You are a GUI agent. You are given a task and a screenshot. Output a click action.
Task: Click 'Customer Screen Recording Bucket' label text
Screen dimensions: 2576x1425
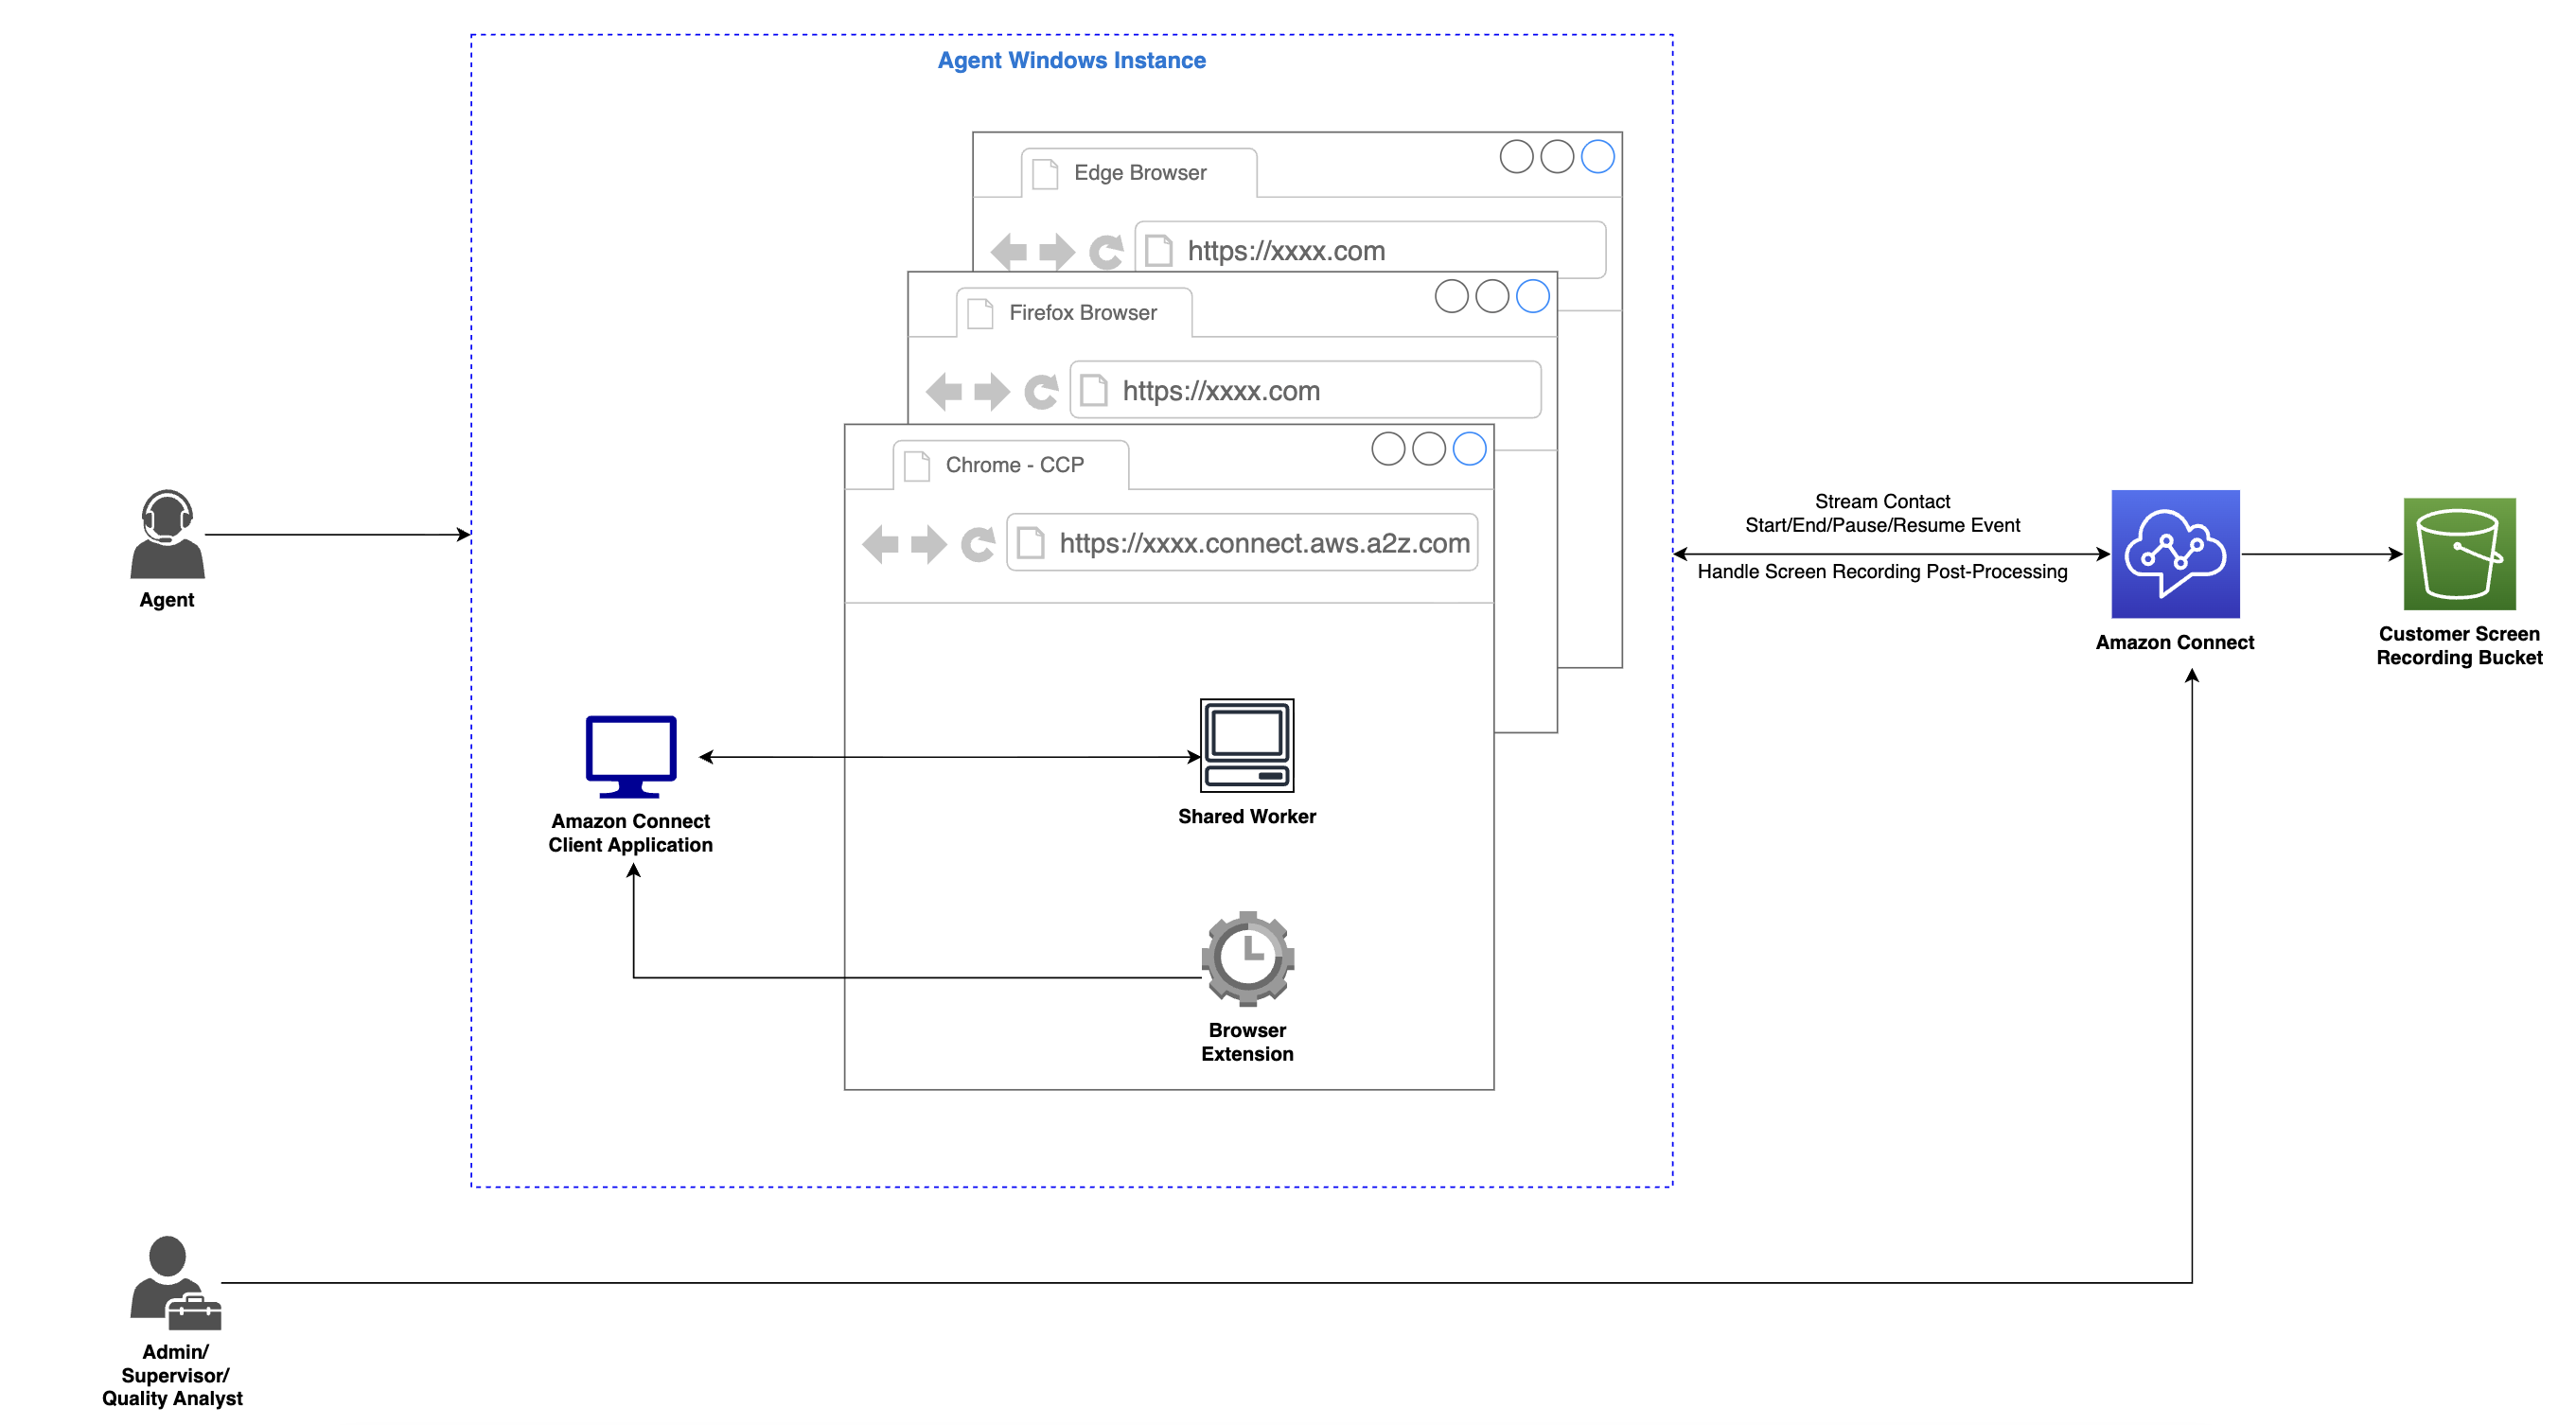coord(2459,646)
